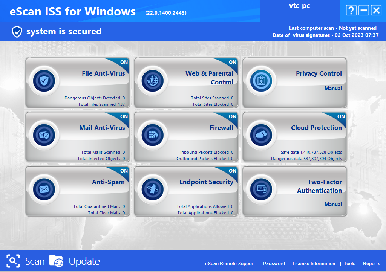This screenshot has height=272, width=386.
Task: Open the Web & Parental Control icon
Action: click(153, 80)
